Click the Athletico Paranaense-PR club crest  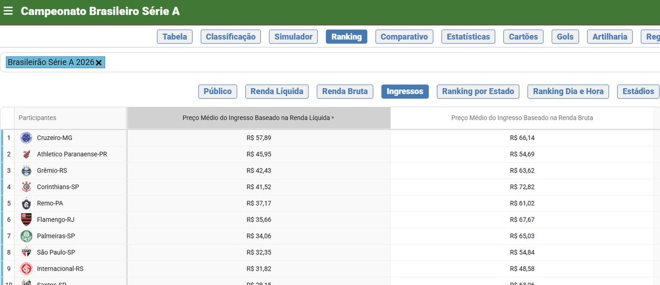(26, 154)
